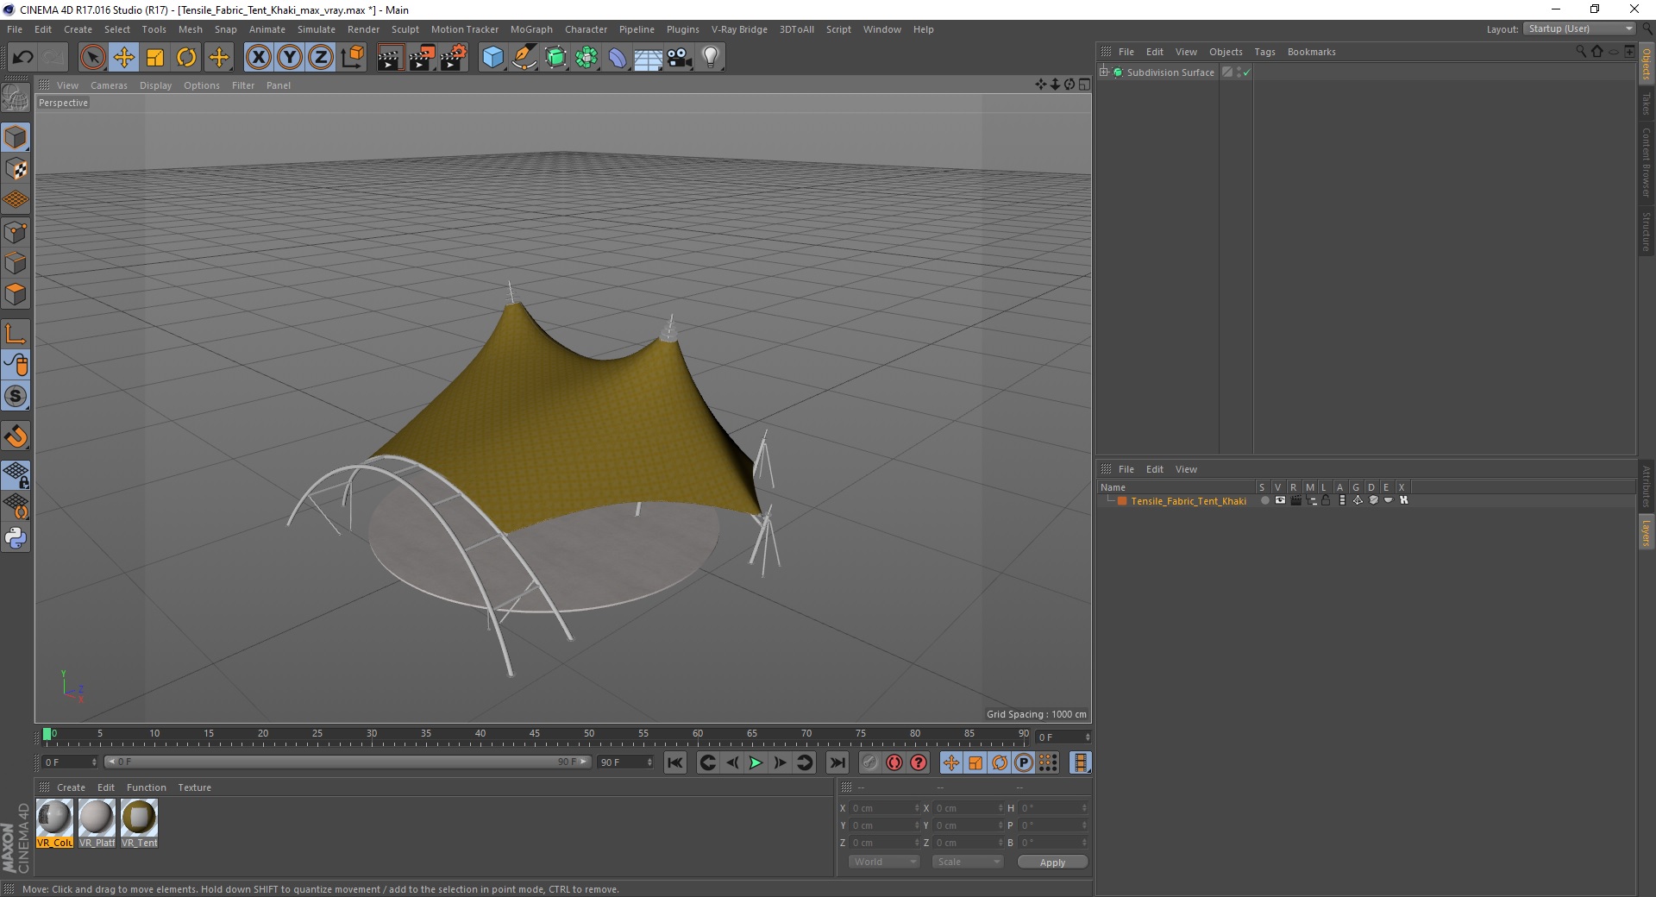Open Object Manager Tags menu
This screenshot has width=1656, height=897.
click(1264, 52)
